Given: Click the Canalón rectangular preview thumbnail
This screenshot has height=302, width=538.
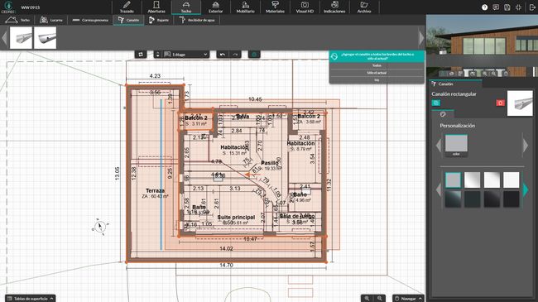Looking at the screenshot, I should tap(520, 103).
